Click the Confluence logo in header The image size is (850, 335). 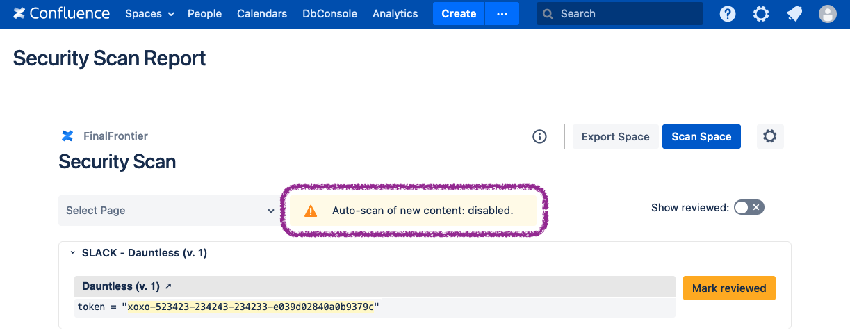[61, 14]
